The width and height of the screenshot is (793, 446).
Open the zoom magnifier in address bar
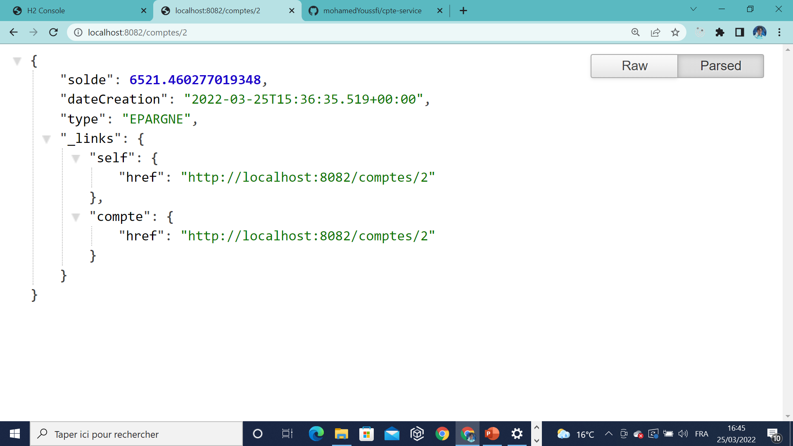tap(635, 32)
